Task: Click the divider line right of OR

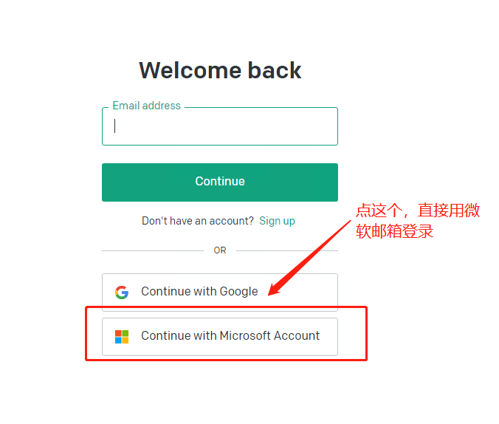Action: click(286, 250)
